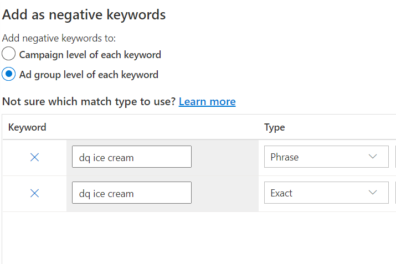Open the Exact match type dropdown
The height and width of the screenshot is (264, 396).
326,193
